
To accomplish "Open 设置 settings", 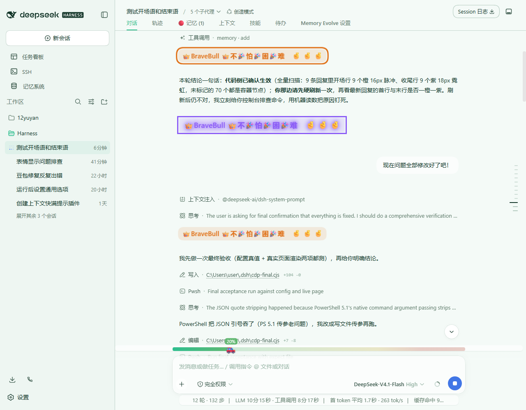I will 18,397.
